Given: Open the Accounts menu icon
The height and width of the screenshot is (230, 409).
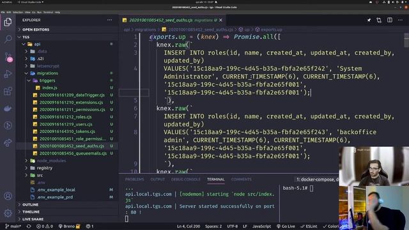Looking at the screenshot, I should (x=8, y=196).
